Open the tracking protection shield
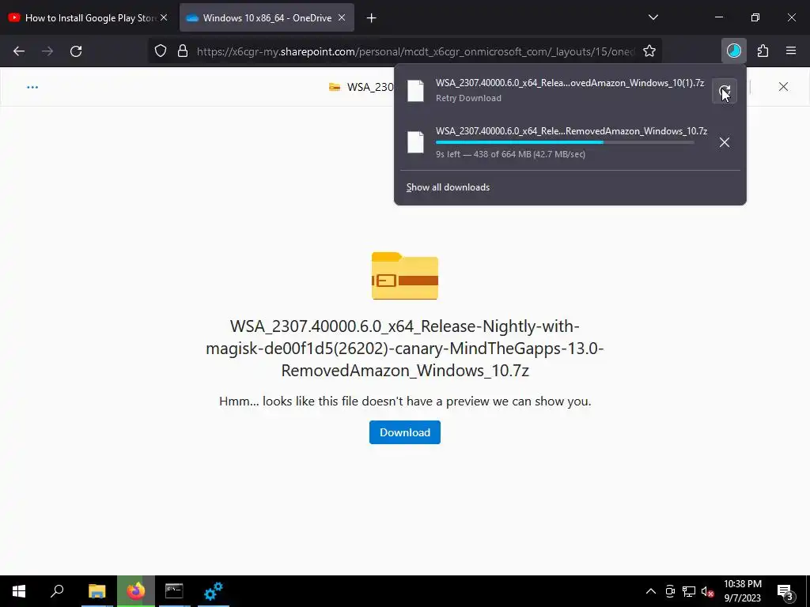The image size is (810, 607). pyautogui.click(x=161, y=51)
